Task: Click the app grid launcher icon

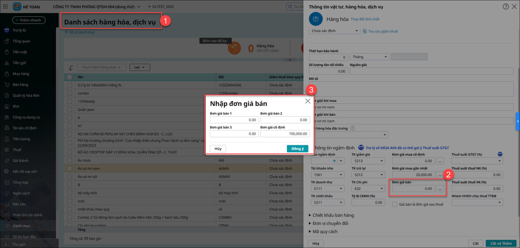Action: [5, 7]
